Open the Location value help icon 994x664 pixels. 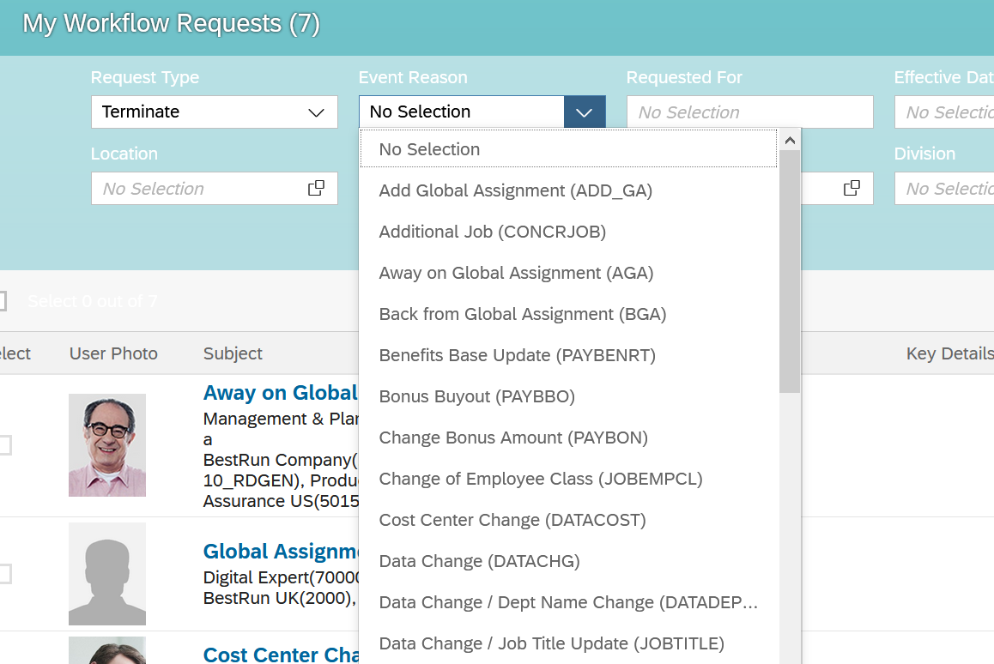[317, 188]
